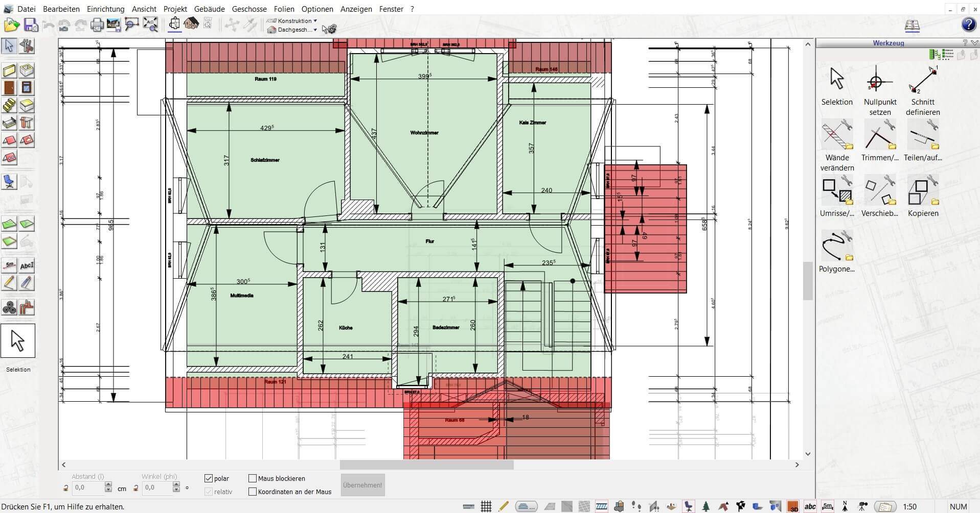Image resolution: width=980 pixels, height=513 pixels.
Task: Open the Folien menu
Action: tap(284, 9)
